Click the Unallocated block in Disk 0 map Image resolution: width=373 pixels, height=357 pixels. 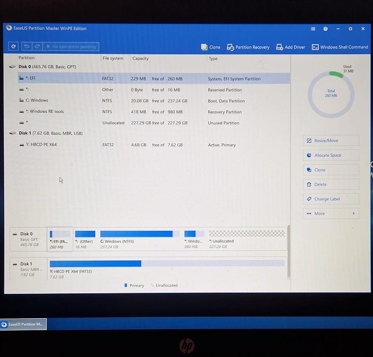[x=247, y=239]
